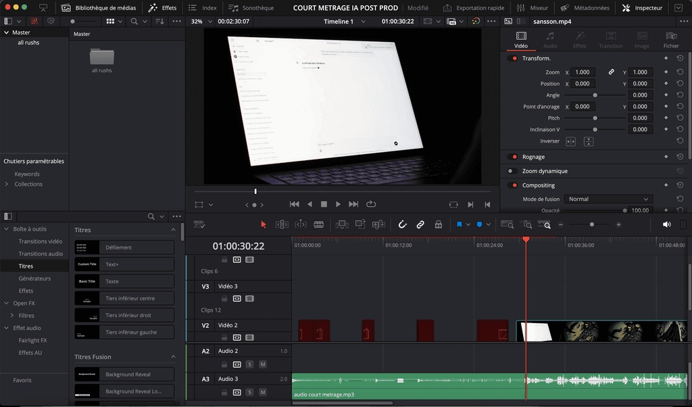The height and width of the screenshot is (407, 692).
Task: Open the viewer zoom 32% dropdown
Action: [202, 21]
